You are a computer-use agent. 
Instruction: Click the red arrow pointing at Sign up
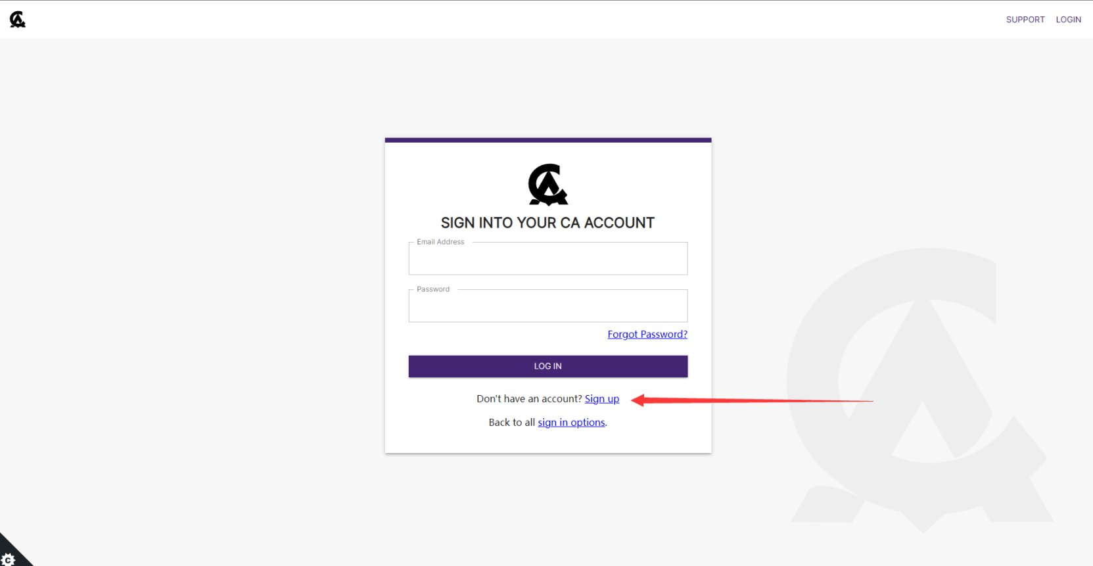tap(752, 400)
